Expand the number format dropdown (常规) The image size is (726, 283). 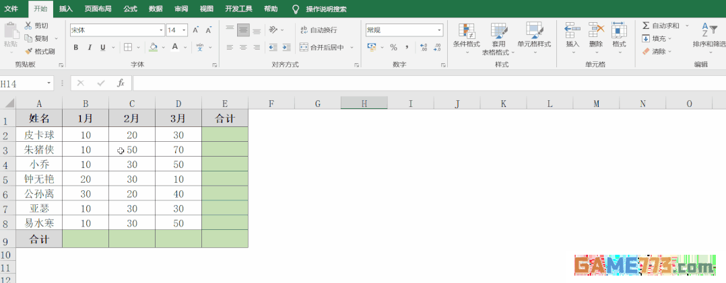tap(439, 30)
